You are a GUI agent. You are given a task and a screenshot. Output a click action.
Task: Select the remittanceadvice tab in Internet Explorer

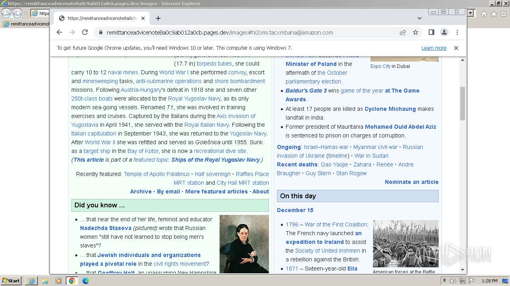[26, 24]
